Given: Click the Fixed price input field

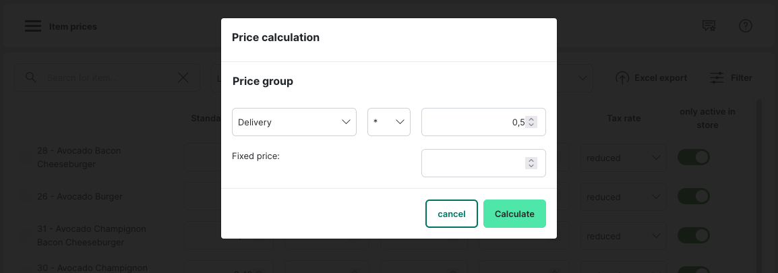Looking at the screenshot, I should coord(473,163).
